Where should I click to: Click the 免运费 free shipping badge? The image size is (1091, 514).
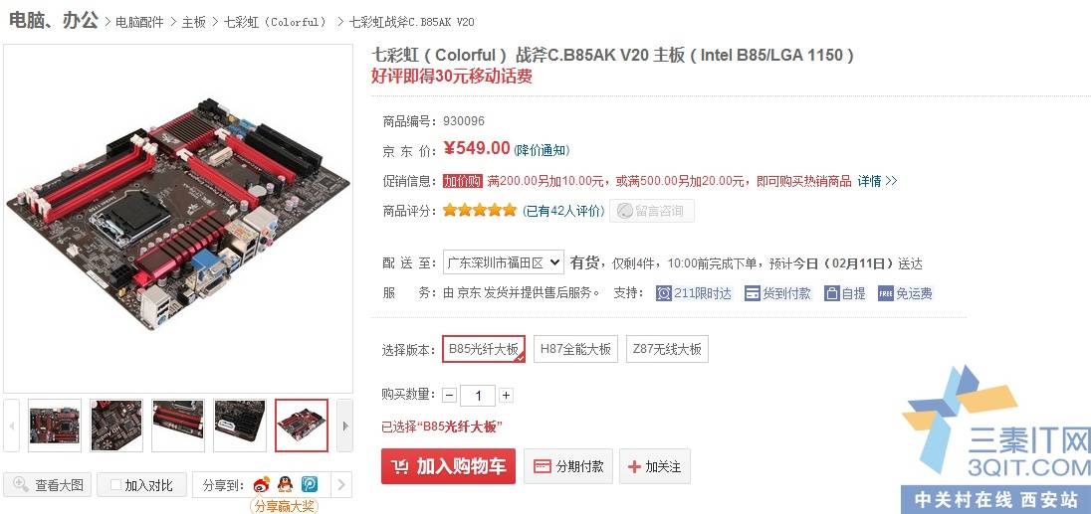point(885,293)
